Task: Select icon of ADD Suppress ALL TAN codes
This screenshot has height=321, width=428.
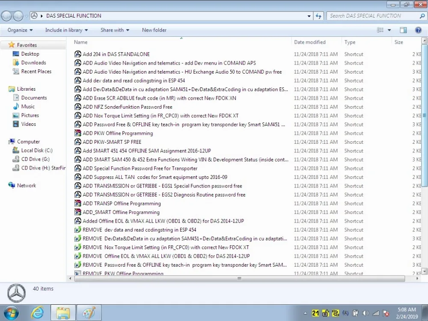Action: (x=78, y=177)
